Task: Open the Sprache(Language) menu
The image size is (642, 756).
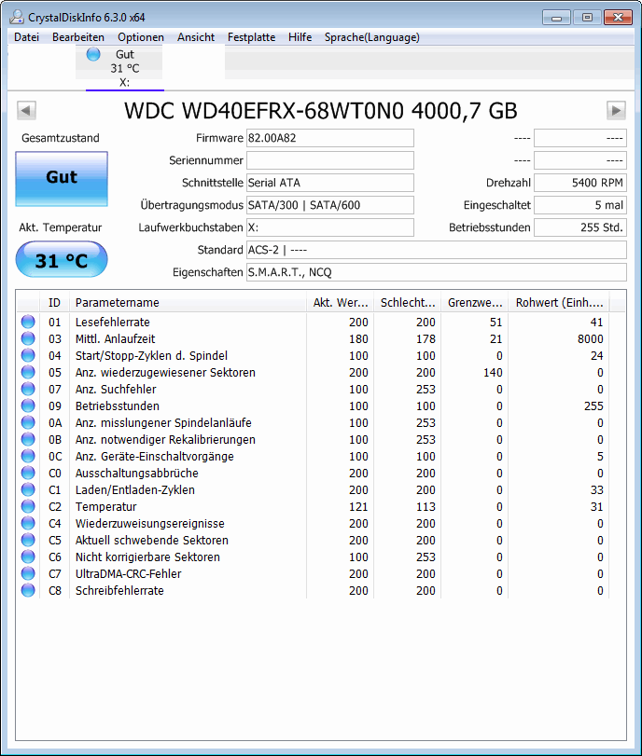Action: (371, 37)
